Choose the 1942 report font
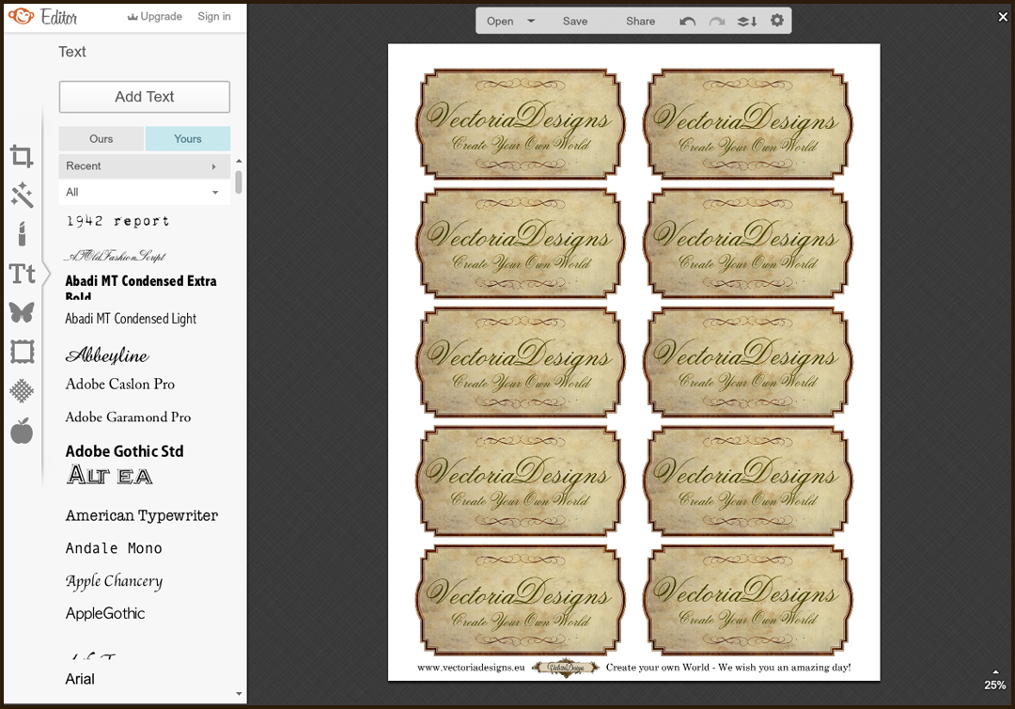This screenshot has width=1015, height=709. pyautogui.click(x=117, y=221)
